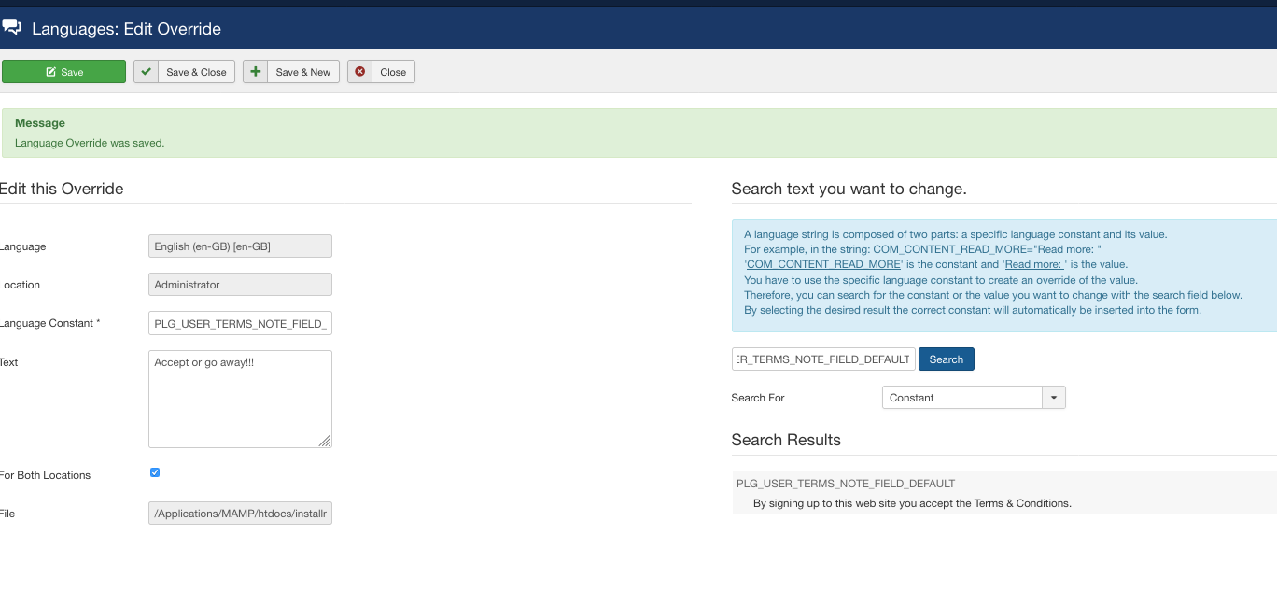Screen dimensions: 1277x591
Task: Click the 'Search Results' heading
Action: [786, 440]
